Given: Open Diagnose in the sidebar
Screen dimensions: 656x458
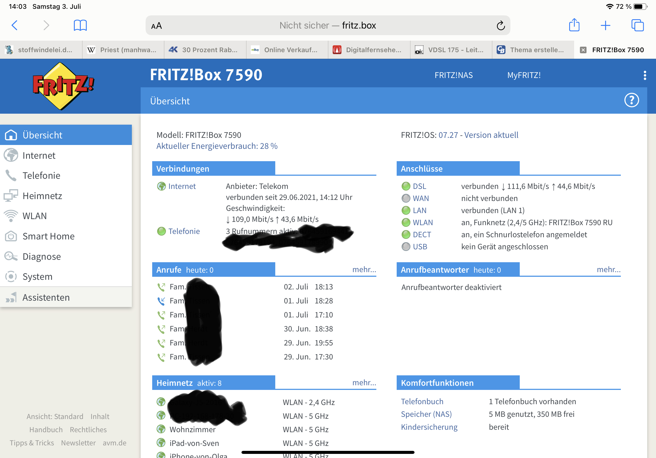Looking at the screenshot, I should click(x=41, y=257).
